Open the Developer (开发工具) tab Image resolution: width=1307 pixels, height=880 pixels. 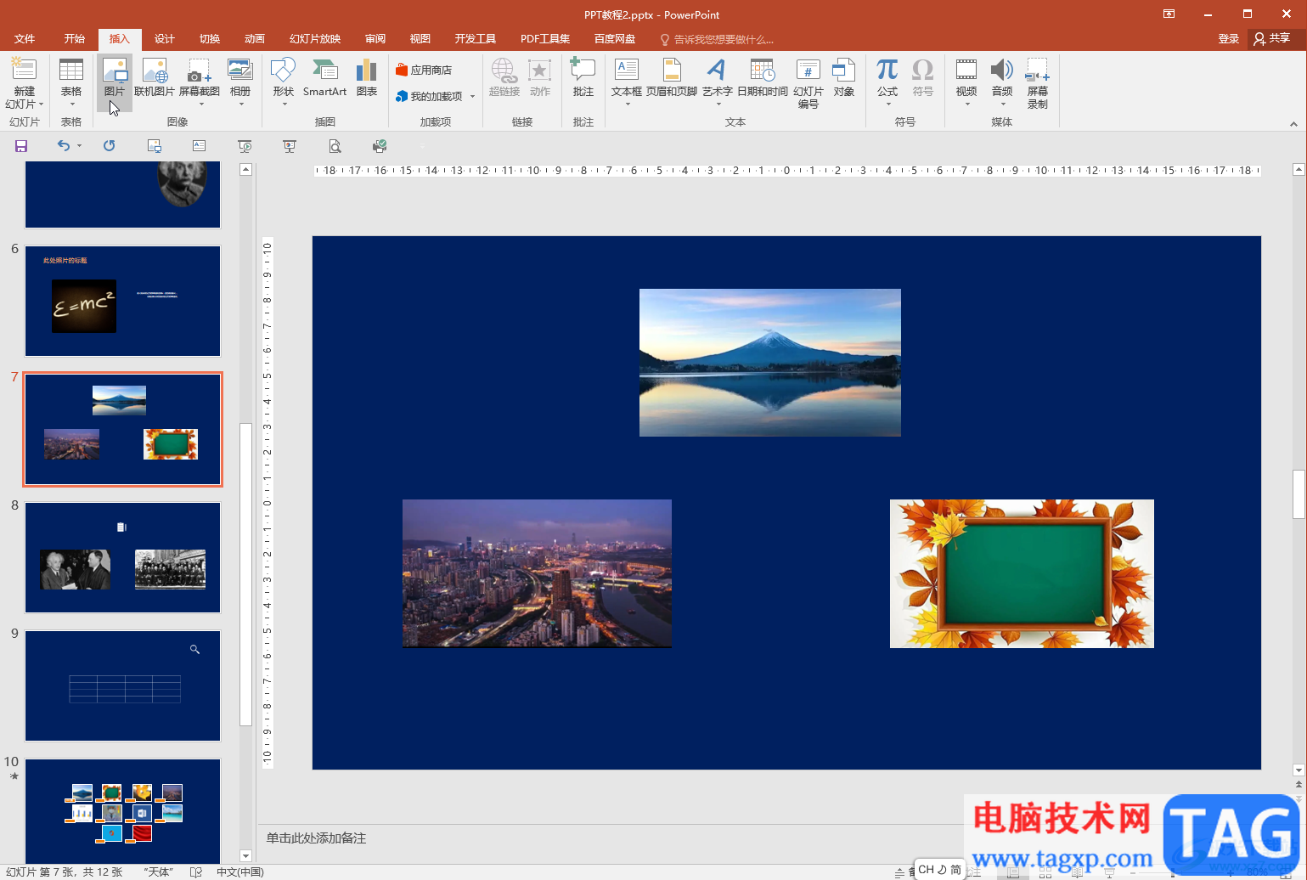tap(475, 39)
